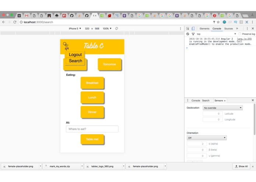Choose the Dinner button

point(92,112)
